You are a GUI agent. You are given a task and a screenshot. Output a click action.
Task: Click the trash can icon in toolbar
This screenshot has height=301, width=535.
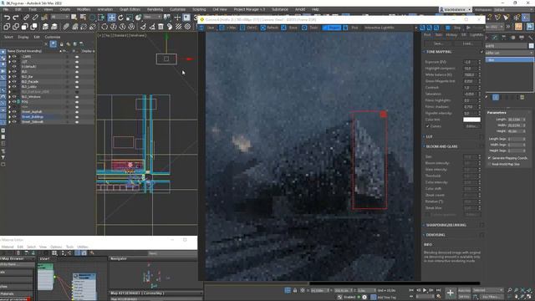(x=160, y=26)
